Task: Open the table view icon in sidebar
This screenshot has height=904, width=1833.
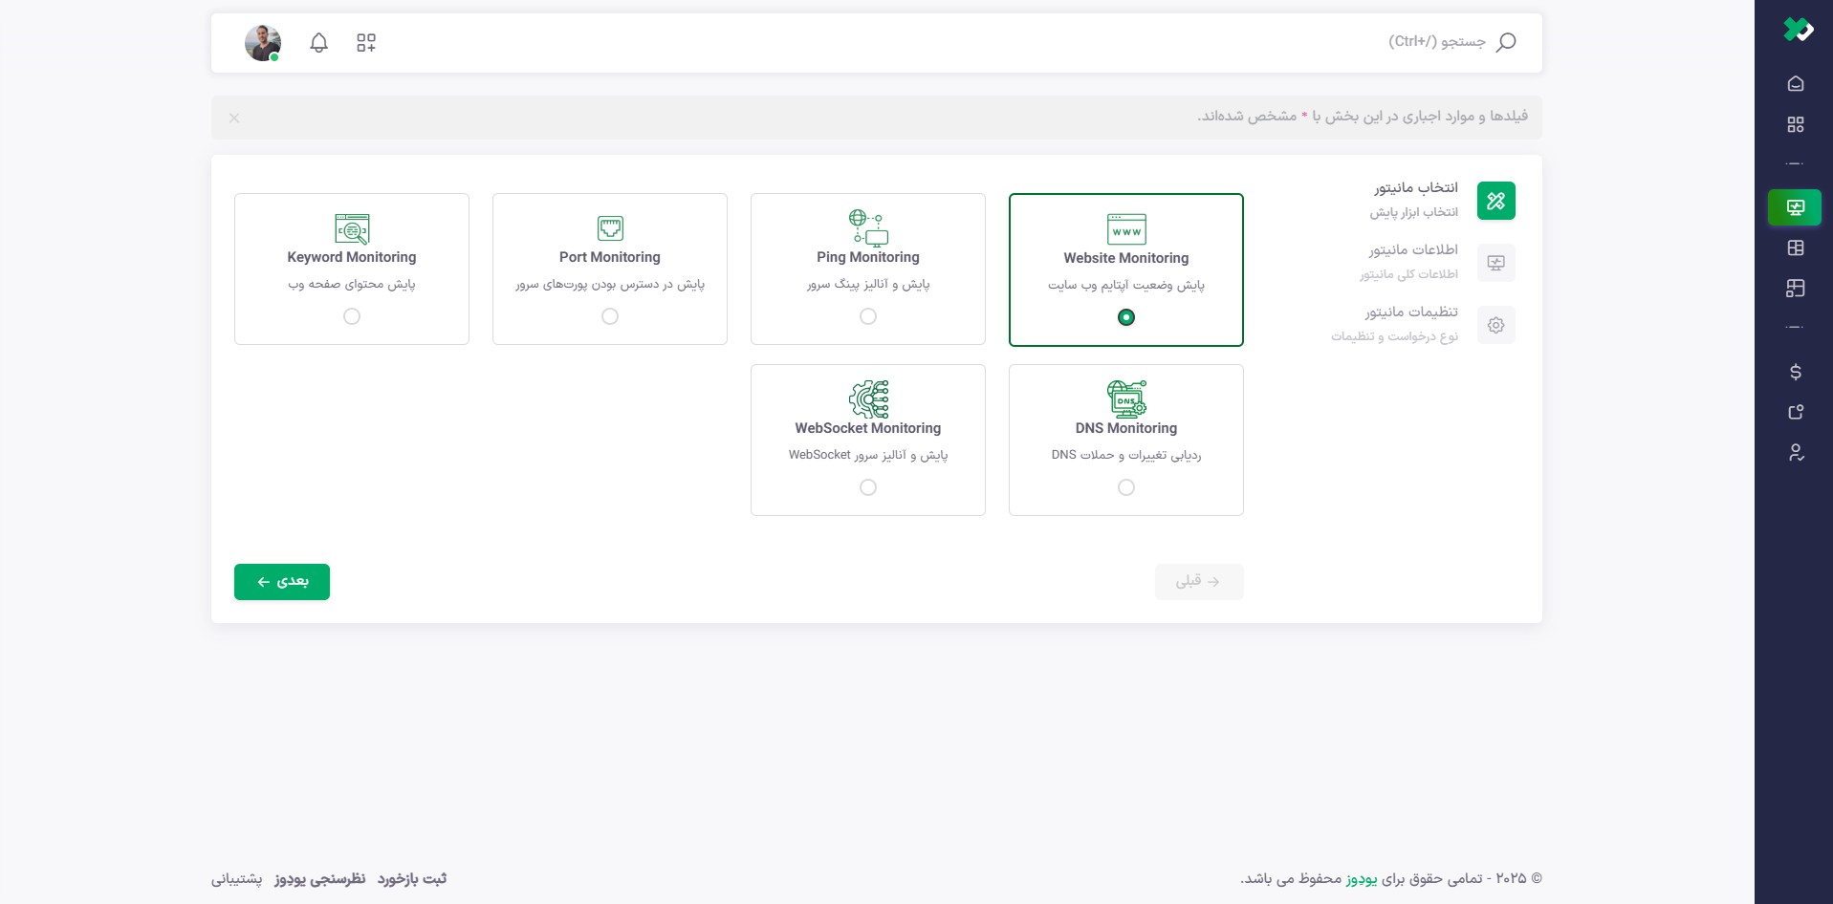Action: [x=1796, y=248]
